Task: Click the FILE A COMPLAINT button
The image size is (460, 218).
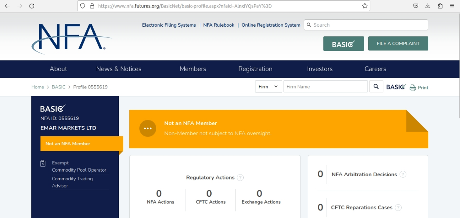Action: pyautogui.click(x=398, y=44)
